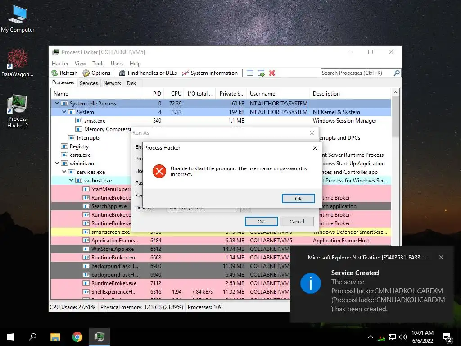Open File Explorer from the taskbar

click(x=55, y=337)
